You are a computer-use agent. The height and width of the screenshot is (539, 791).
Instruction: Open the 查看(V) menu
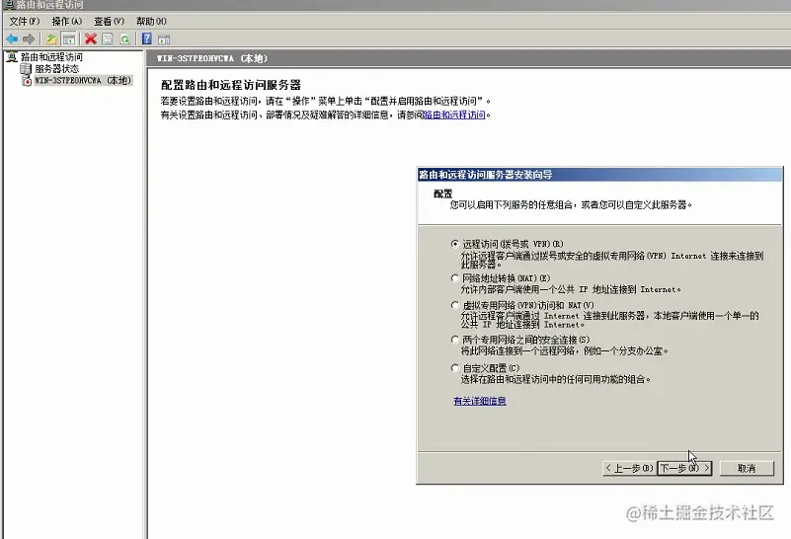coord(109,21)
